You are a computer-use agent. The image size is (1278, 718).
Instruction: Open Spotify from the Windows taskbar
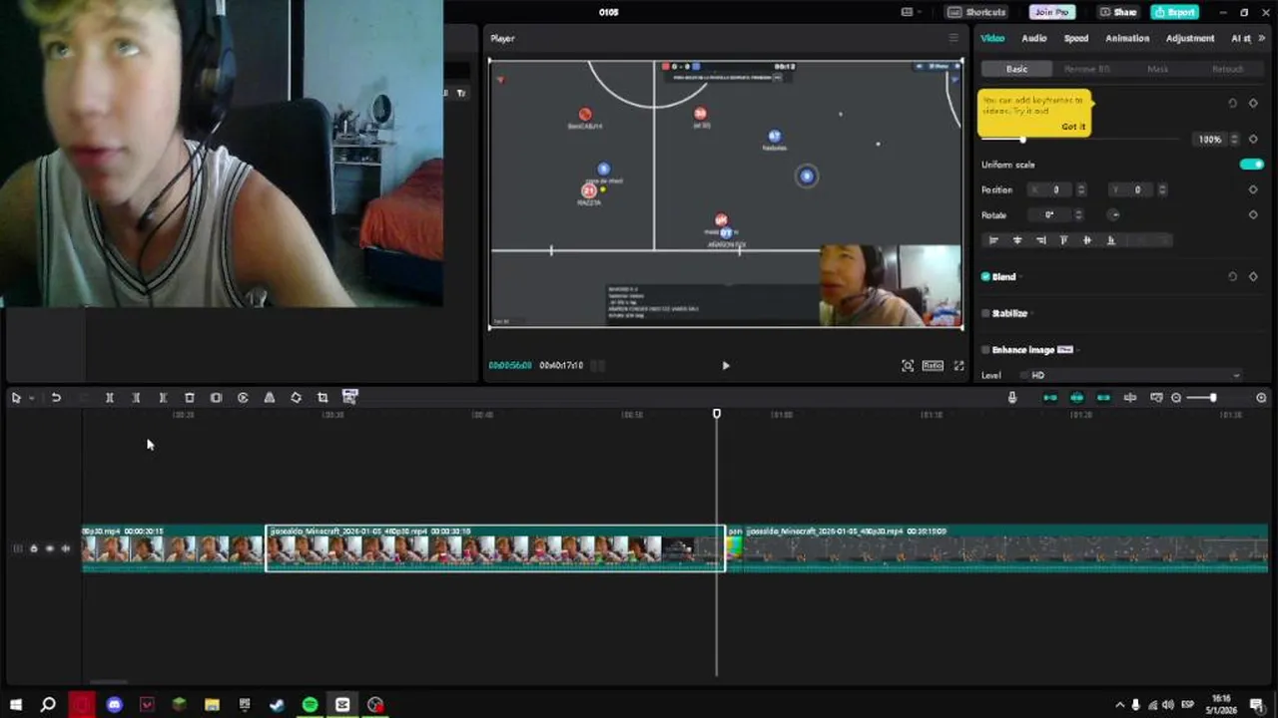310,705
